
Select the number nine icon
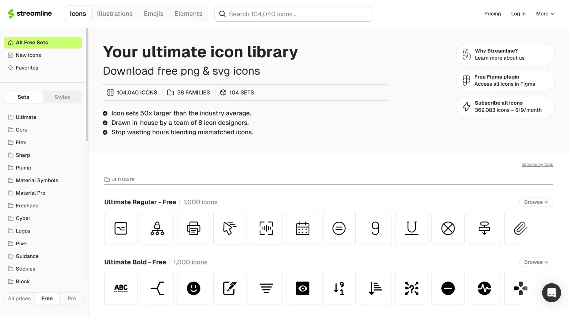tap(375, 228)
